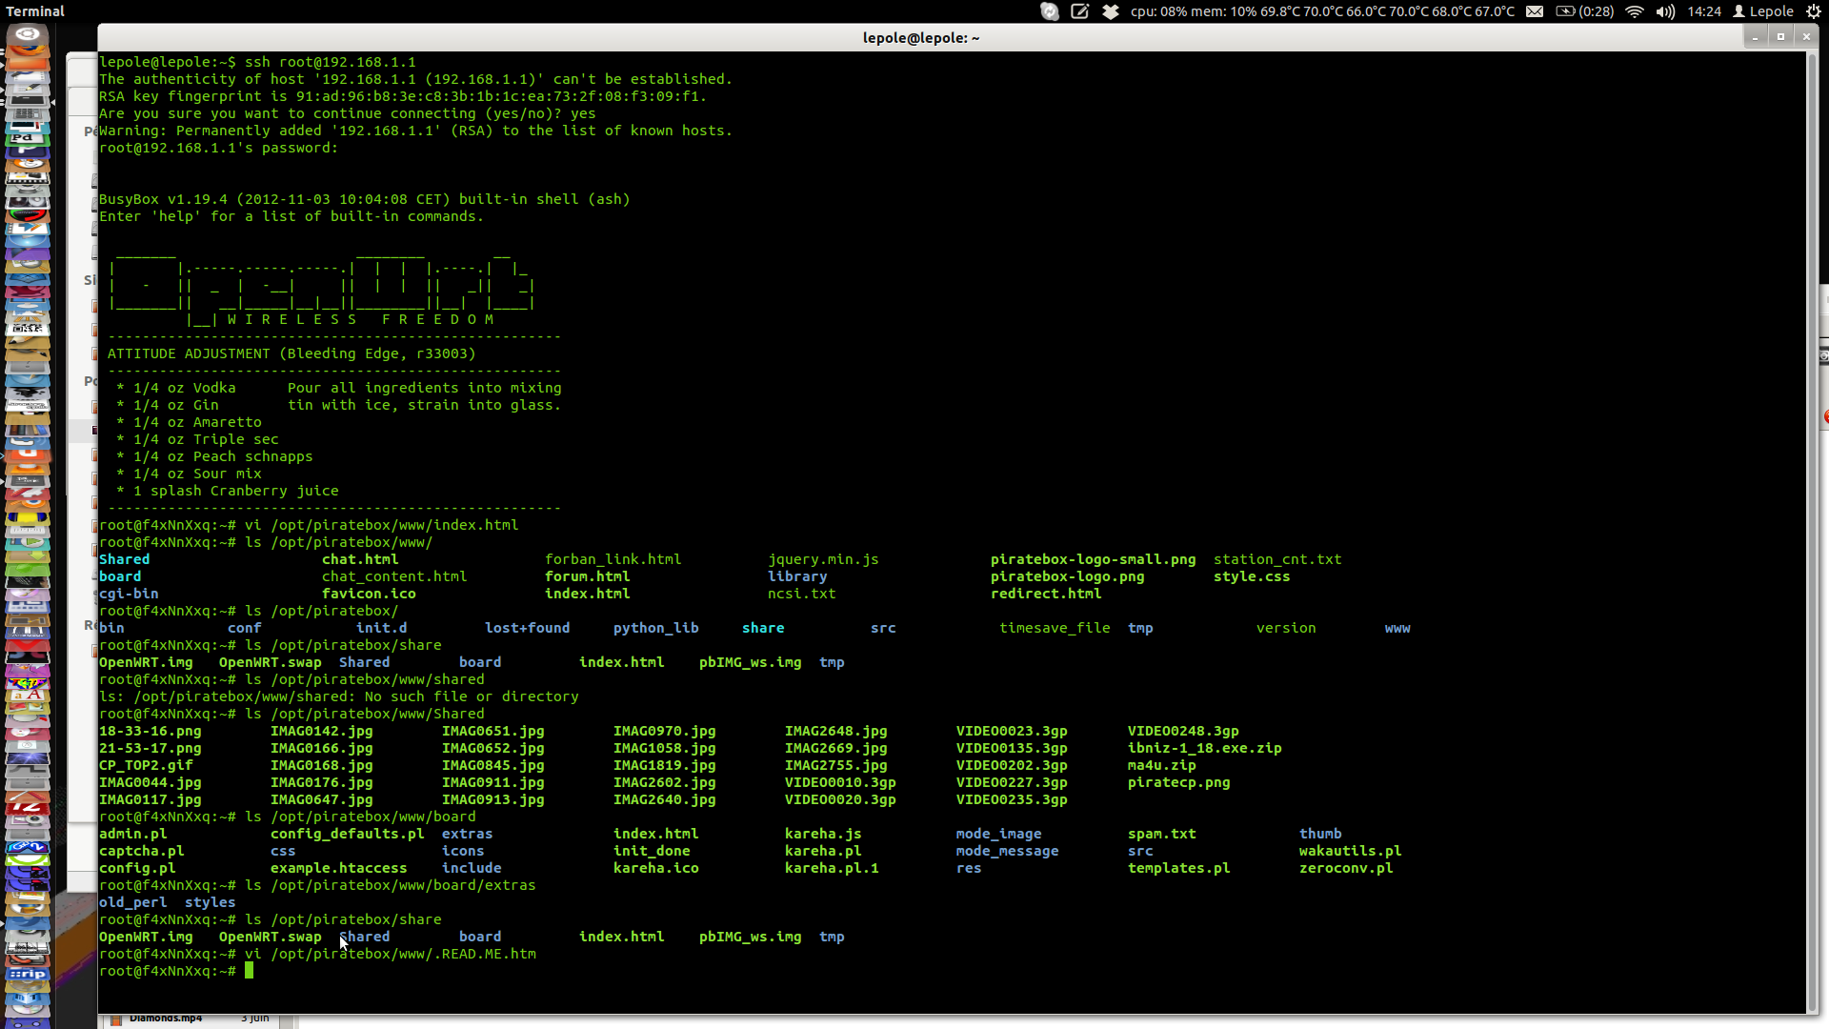Open the Ubuntu Dash home button
Image resolution: width=1829 pixels, height=1029 pixels.
pyautogui.click(x=28, y=34)
